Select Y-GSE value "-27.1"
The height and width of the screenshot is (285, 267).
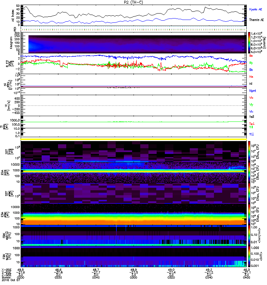point(246,272)
